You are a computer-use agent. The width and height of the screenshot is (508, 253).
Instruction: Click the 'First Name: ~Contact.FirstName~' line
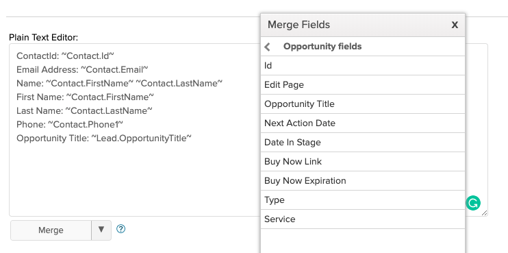click(x=85, y=97)
